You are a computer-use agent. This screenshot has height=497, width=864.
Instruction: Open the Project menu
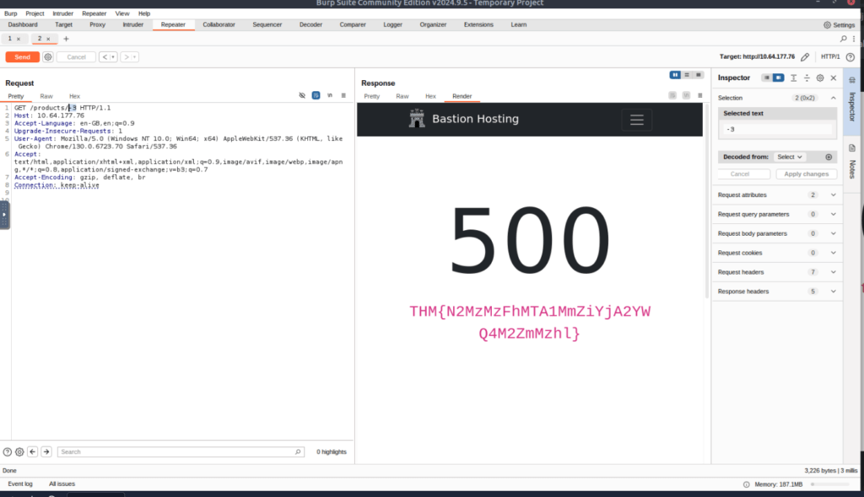(35, 13)
